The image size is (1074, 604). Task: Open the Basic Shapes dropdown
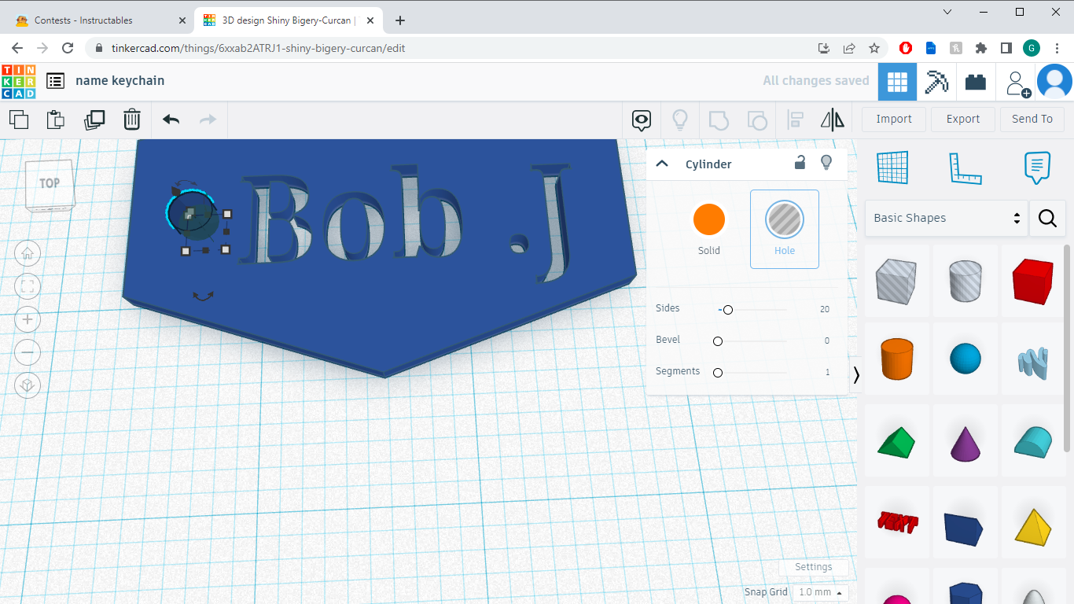pos(946,218)
